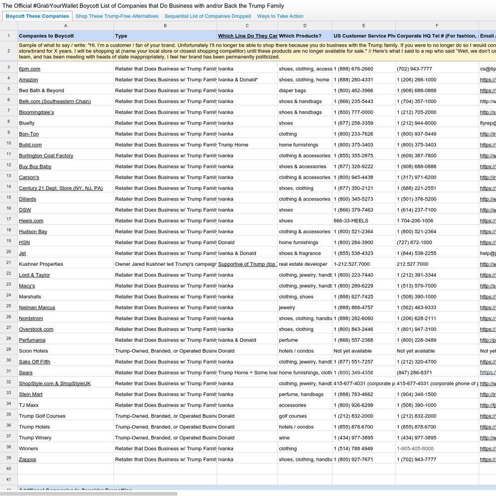Select the Marshalls cell
The image size is (496, 496).
[65, 297]
